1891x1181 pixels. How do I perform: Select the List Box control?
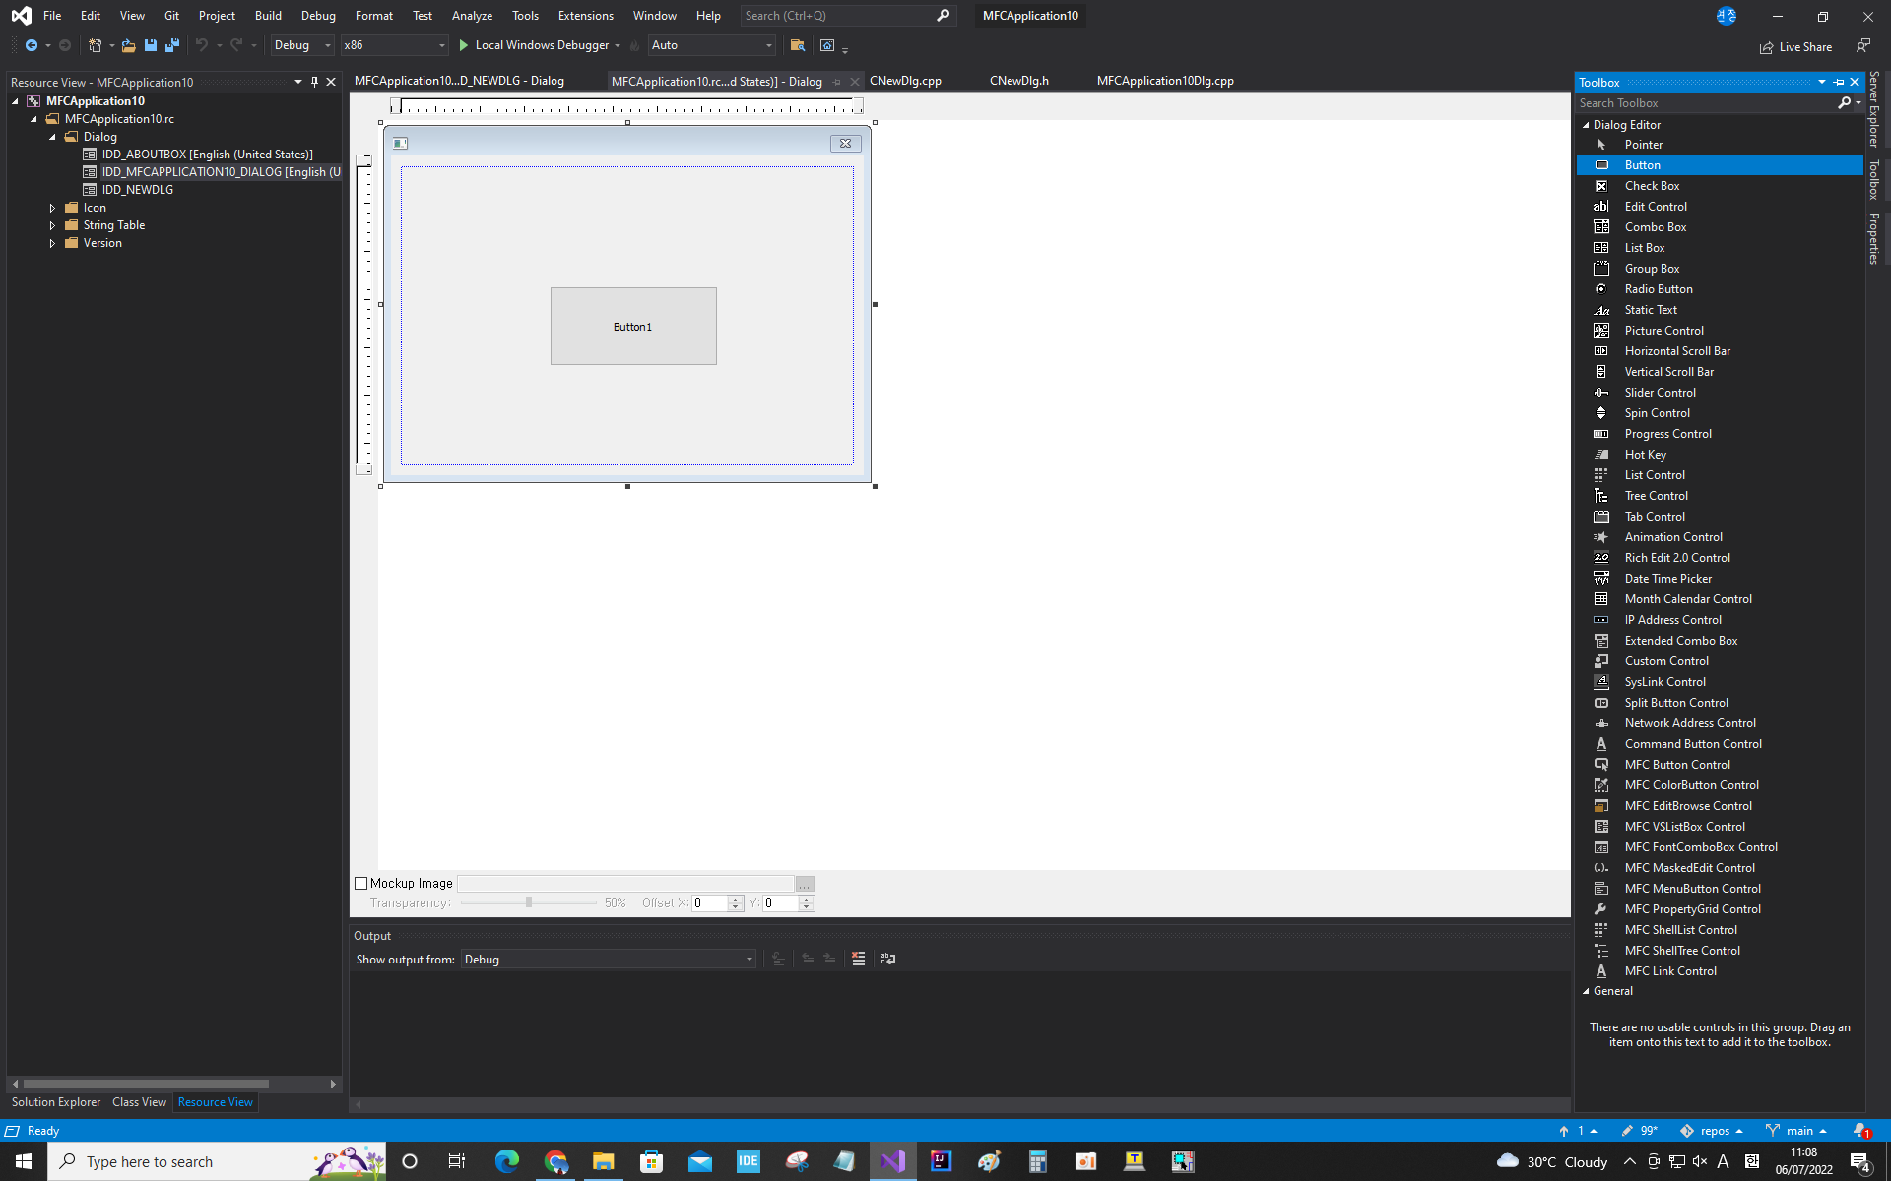[x=1720, y=248]
